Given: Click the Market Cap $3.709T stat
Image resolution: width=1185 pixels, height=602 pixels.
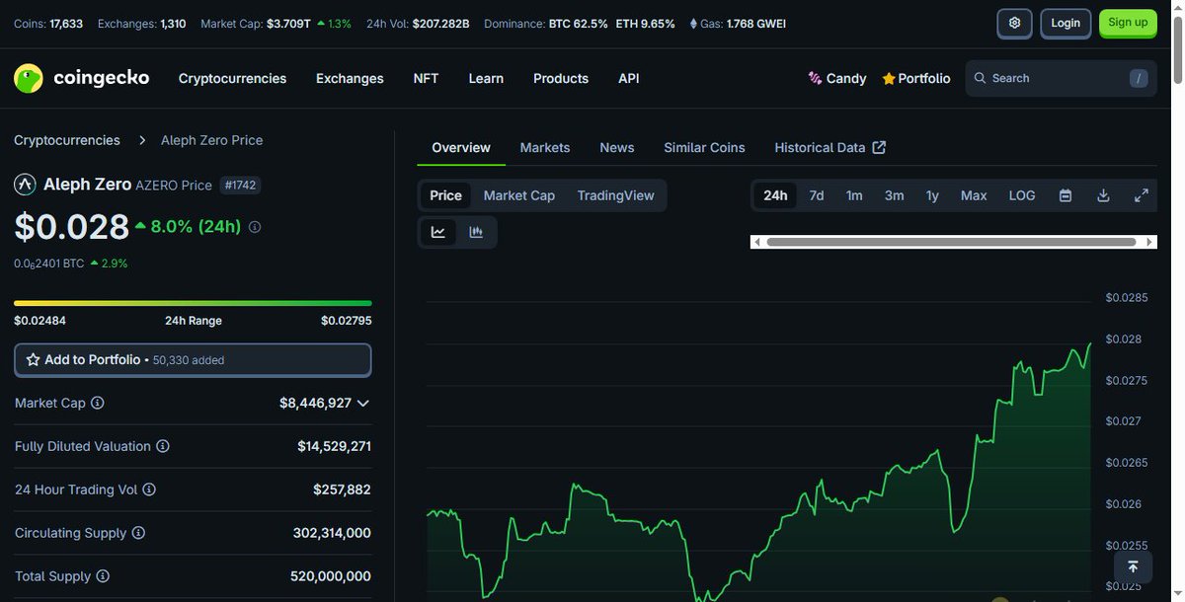Looking at the screenshot, I should point(276,23).
